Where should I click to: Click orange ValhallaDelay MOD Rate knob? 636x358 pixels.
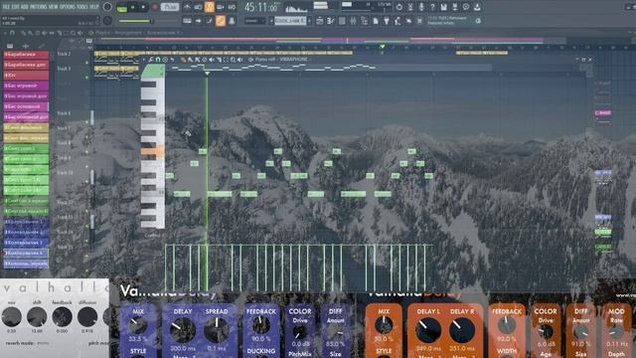pyautogui.click(x=616, y=332)
